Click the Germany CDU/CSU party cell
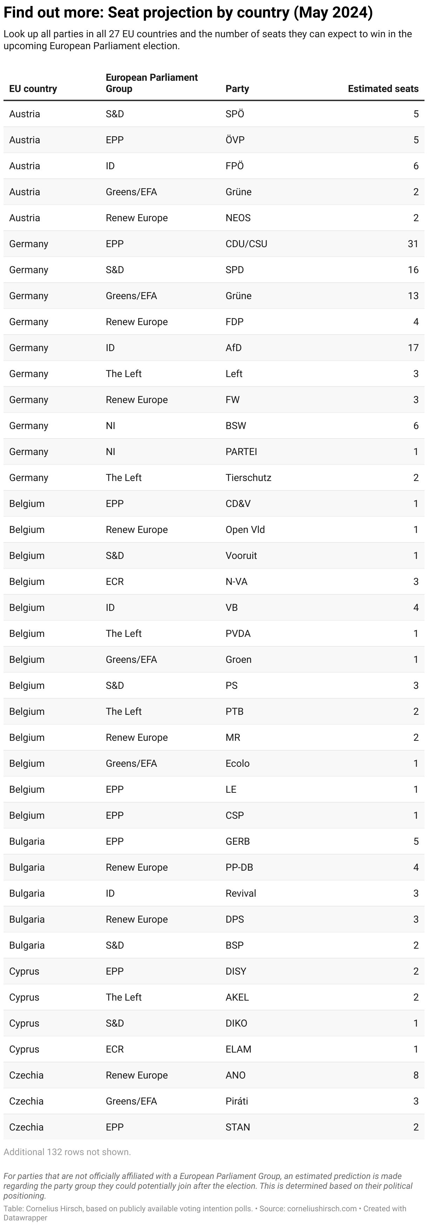The height and width of the screenshot is (1226, 428). (246, 244)
